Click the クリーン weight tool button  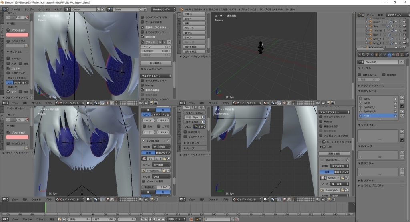[x=195, y=28]
